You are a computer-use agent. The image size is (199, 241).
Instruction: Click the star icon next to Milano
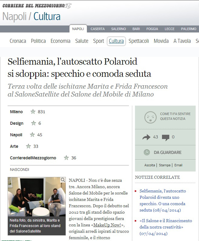coord(33,112)
